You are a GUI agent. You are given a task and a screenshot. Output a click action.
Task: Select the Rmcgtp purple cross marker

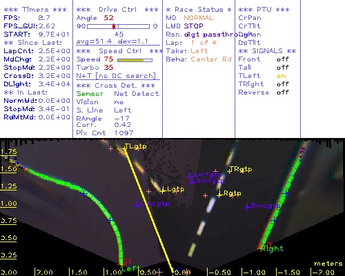click(247, 208)
